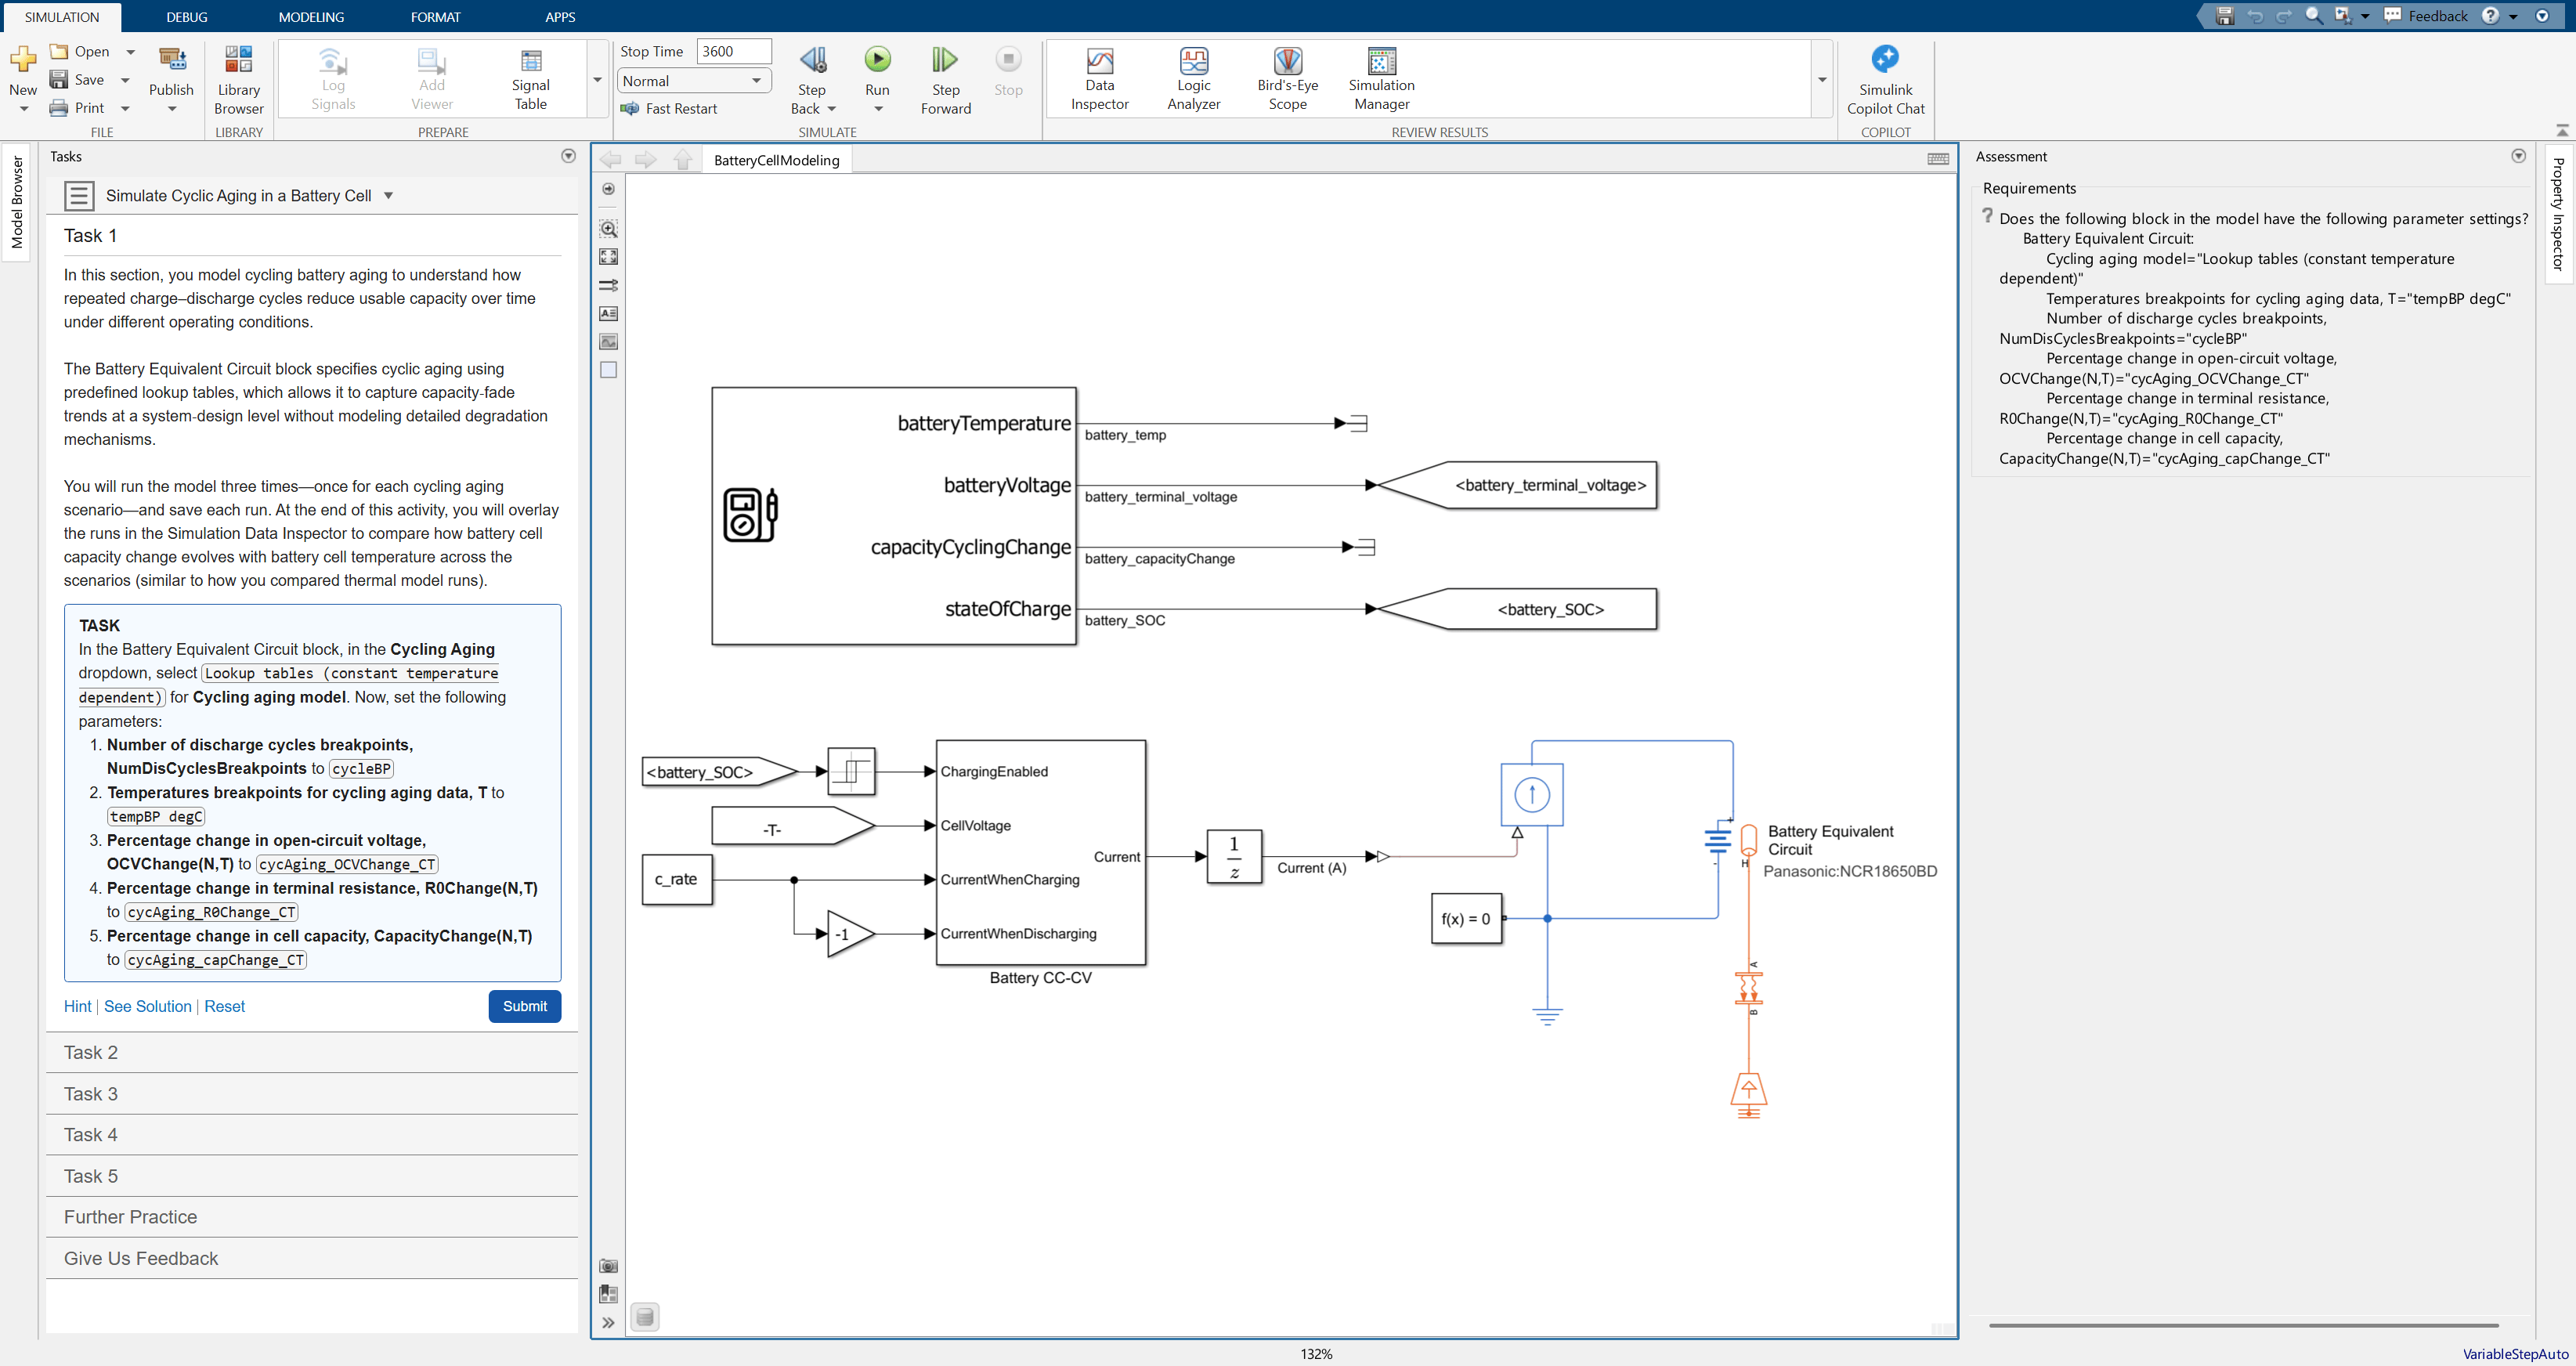Select the BatteryCellModeling canvas tab
The height and width of the screenshot is (1366, 2576).
[x=777, y=160]
